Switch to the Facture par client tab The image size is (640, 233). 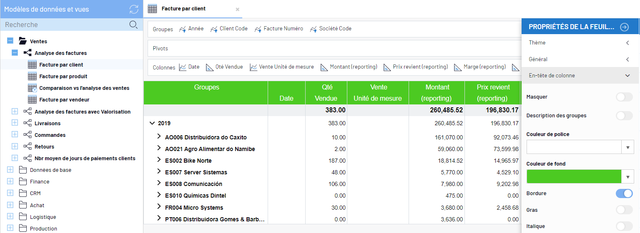pos(183,9)
